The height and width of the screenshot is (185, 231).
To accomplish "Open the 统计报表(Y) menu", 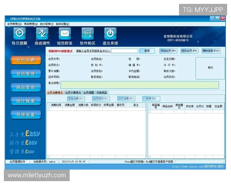I will [x=47, y=24].
